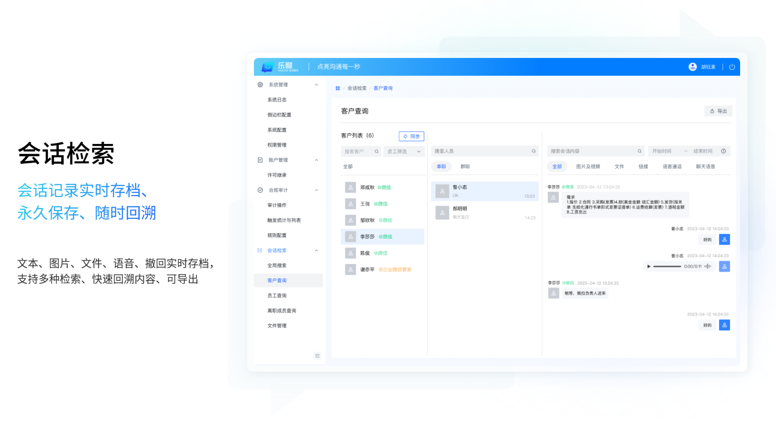This screenshot has width=776, height=424.
Task: Collapse the 系统管理 menu group
Action: point(316,85)
